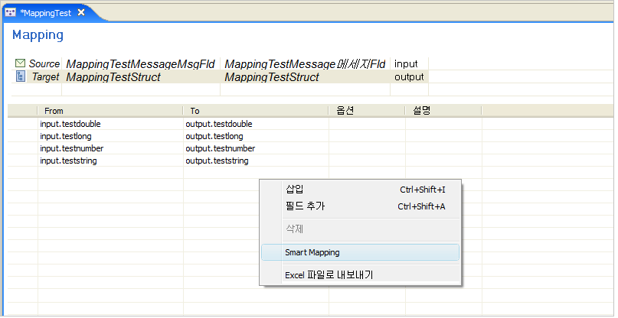Choose 필드 추가 from the context menu

pyautogui.click(x=360, y=206)
